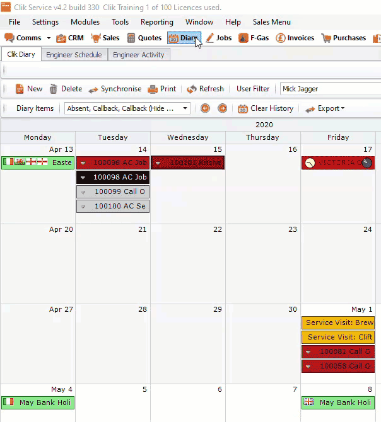
Task: Open the Modules menu
Action: 85,22
